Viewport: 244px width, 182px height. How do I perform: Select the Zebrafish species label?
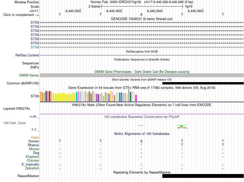coord(32,168)
